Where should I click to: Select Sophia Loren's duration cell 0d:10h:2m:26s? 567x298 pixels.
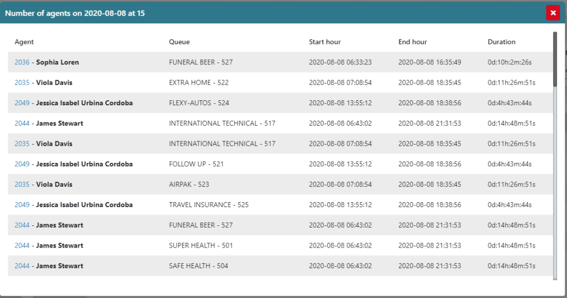pos(509,63)
